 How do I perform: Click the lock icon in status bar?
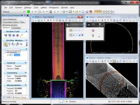pyautogui.click(x=66, y=101)
